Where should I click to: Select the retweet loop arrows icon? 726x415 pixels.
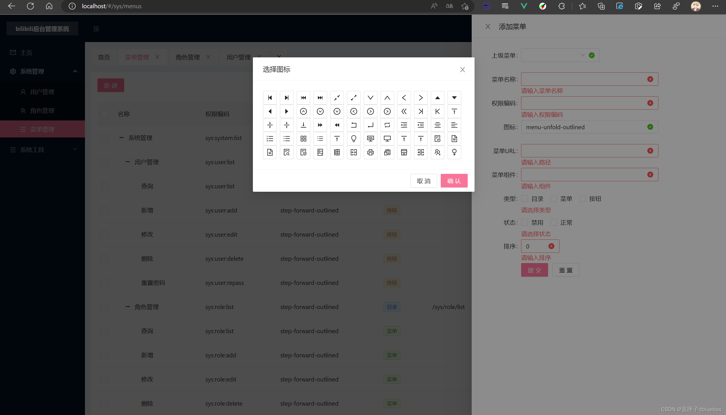(x=387, y=125)
